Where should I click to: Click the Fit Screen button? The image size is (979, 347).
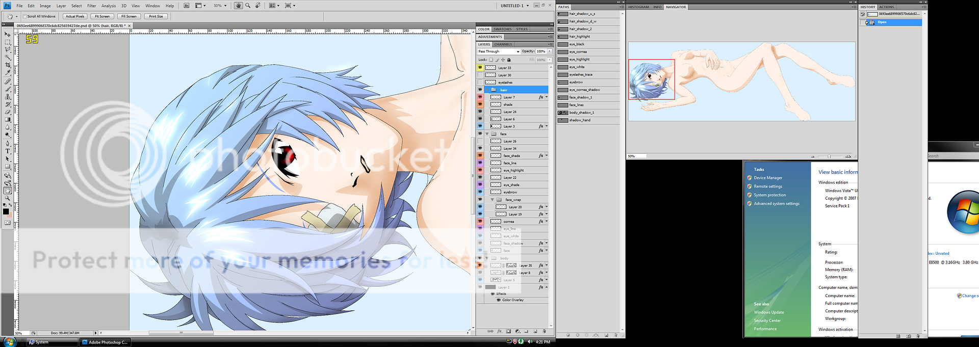click(x=101, y=16)
